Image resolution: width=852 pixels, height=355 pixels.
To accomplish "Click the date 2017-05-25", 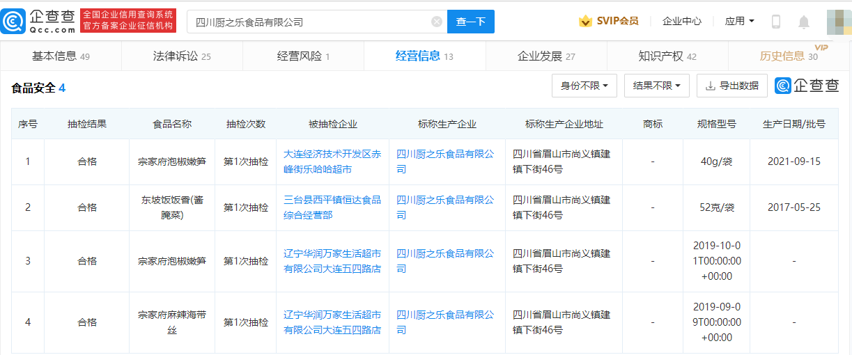I will (x=794, y=207).
